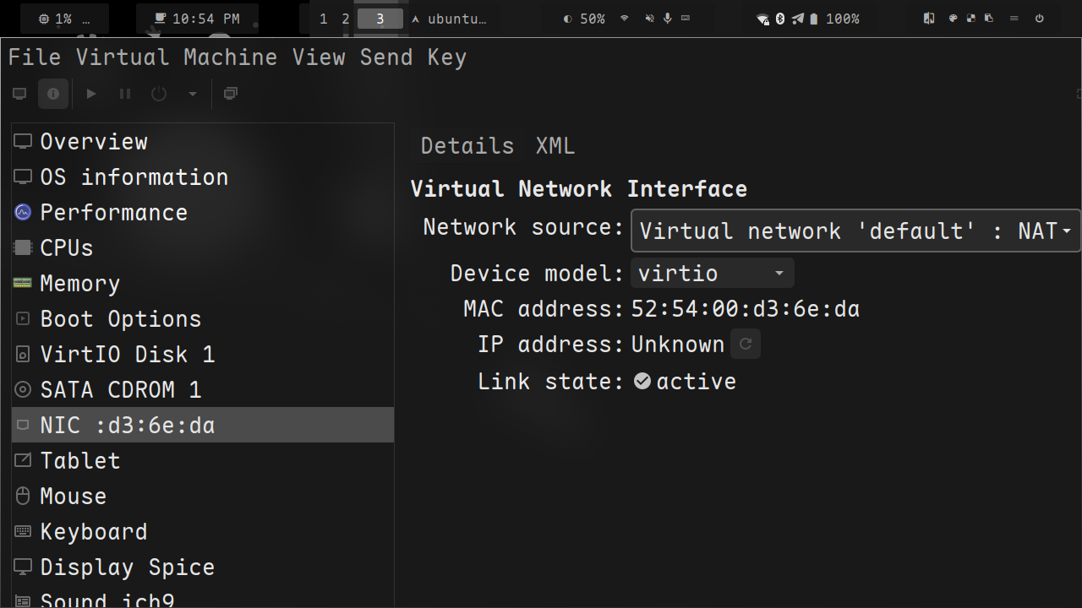Show the graphical console view
This screenshot has width=1082, height=608.
click(19, 94)
